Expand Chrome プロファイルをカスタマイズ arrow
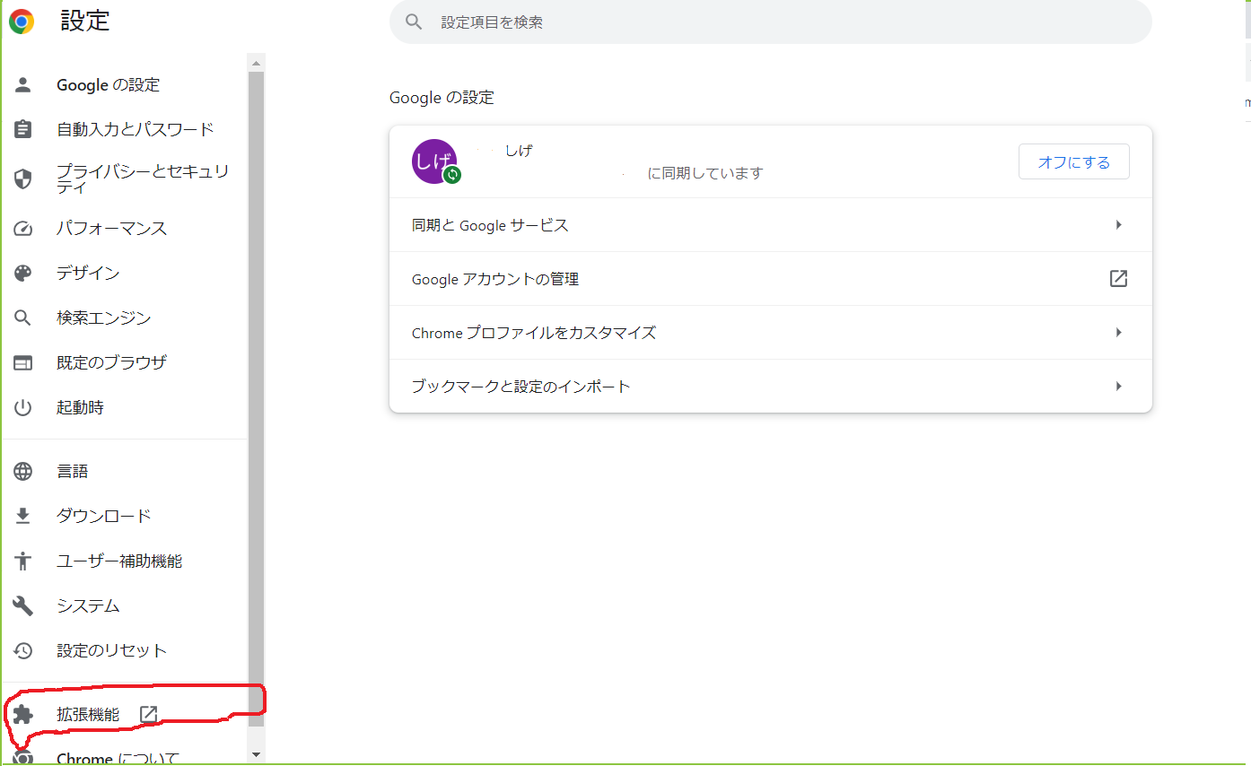 coord(1118,333)
